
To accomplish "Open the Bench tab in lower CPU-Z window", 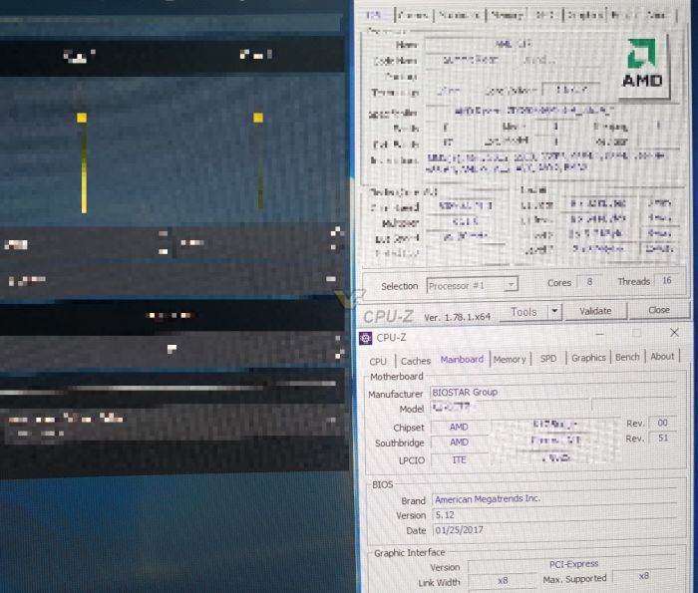I will [627, 357].
